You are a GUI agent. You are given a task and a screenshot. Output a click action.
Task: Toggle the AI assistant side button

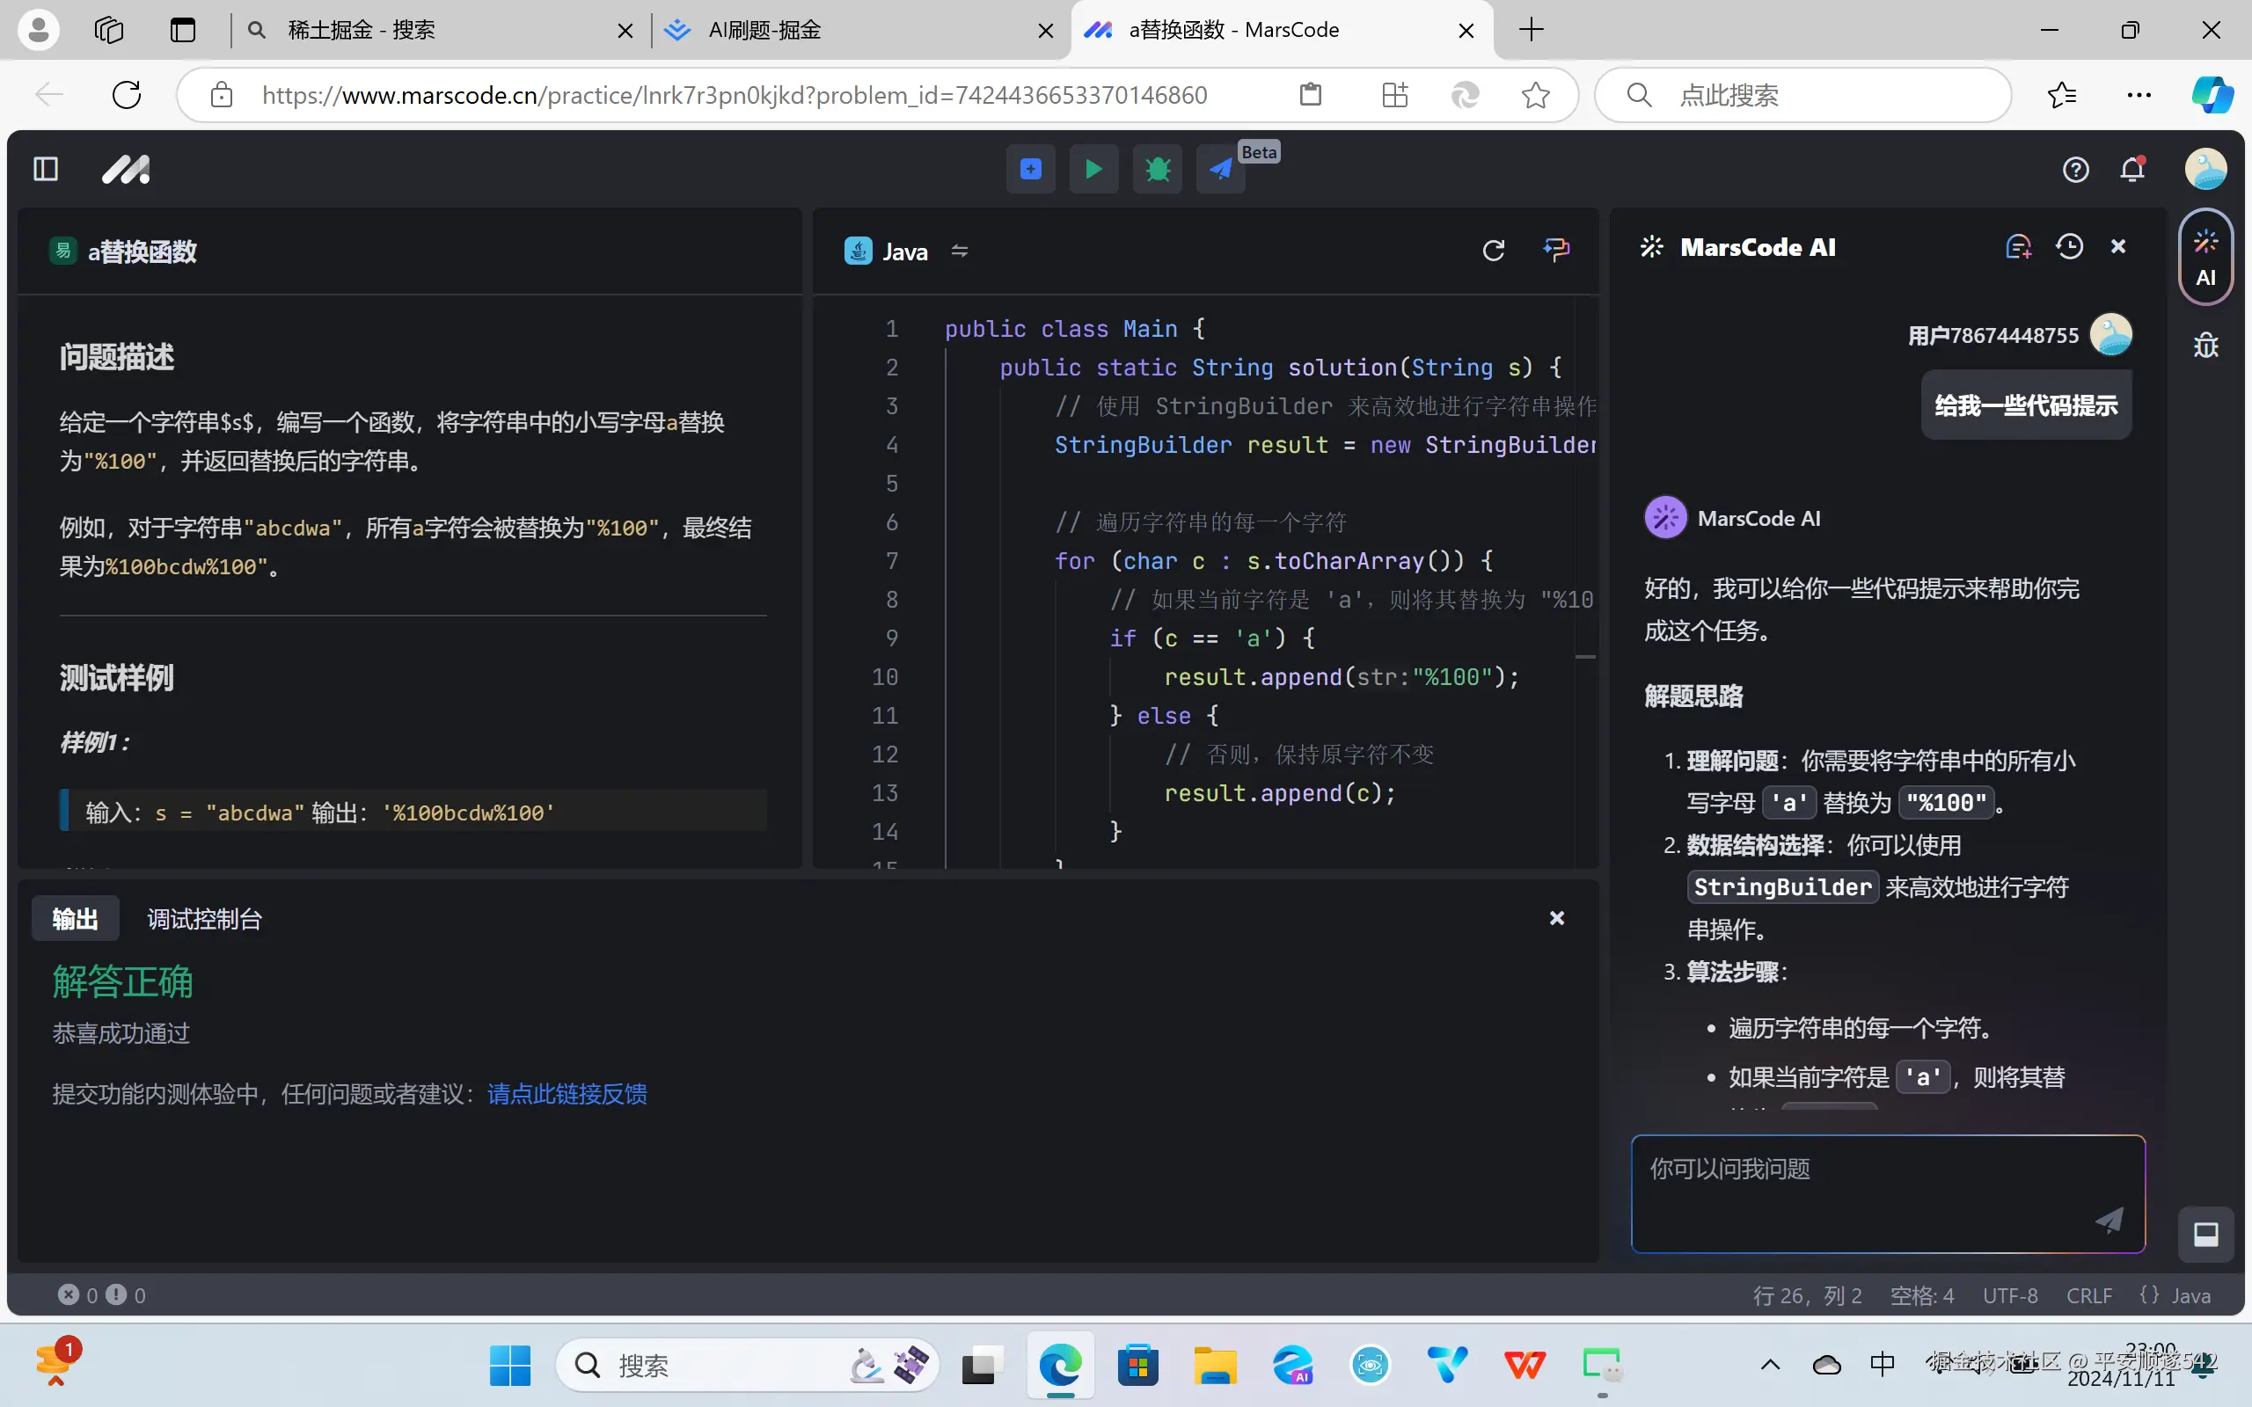pos(2204,258)
